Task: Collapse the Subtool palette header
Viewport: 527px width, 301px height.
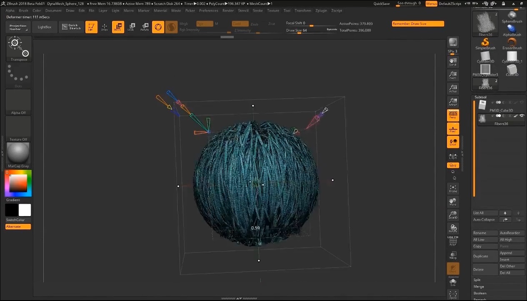Action: tap(480, 97)
